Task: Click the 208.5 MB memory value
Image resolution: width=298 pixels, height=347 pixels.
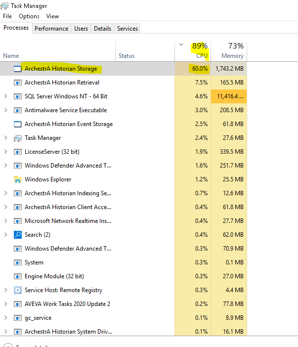Action: (232, 110)
